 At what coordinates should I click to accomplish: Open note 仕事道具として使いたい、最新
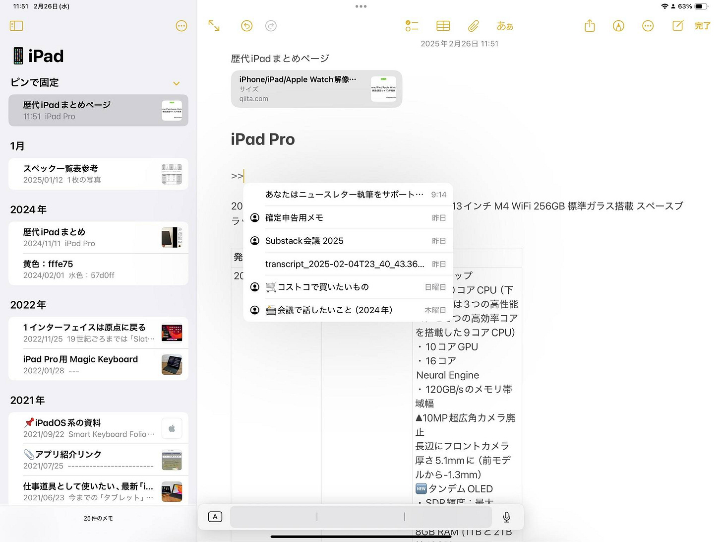pos(98,491)
